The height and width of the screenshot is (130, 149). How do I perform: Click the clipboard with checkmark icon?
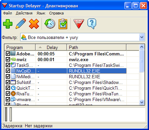click(63, 24)
